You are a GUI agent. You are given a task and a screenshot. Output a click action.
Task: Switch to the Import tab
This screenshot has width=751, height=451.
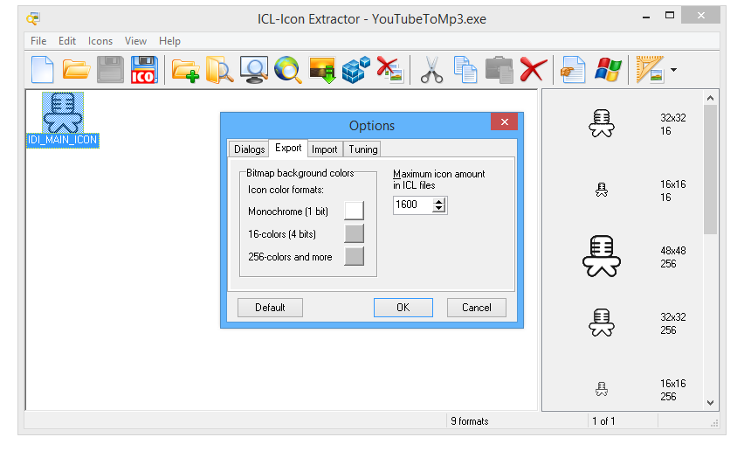click(x=324, y=149)
